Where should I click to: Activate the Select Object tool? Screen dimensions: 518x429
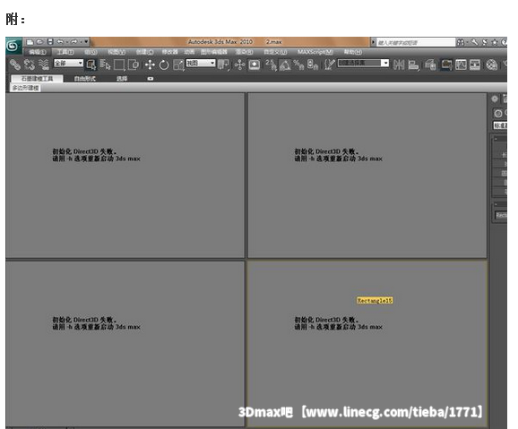click(91, 64)
